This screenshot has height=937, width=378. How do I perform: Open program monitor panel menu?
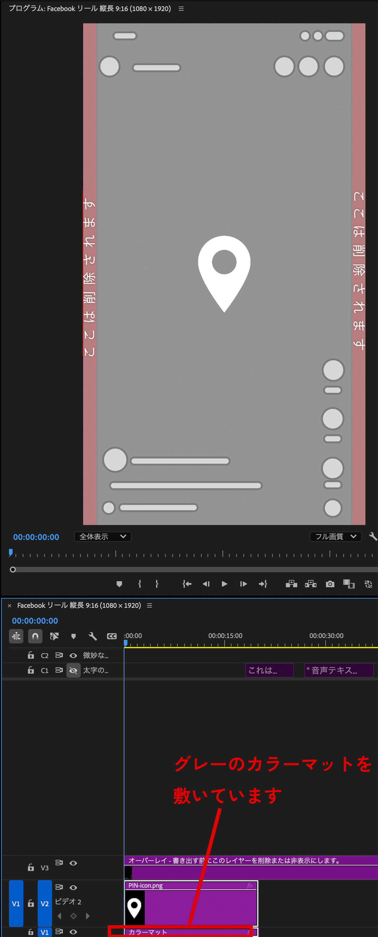[181, 9]
